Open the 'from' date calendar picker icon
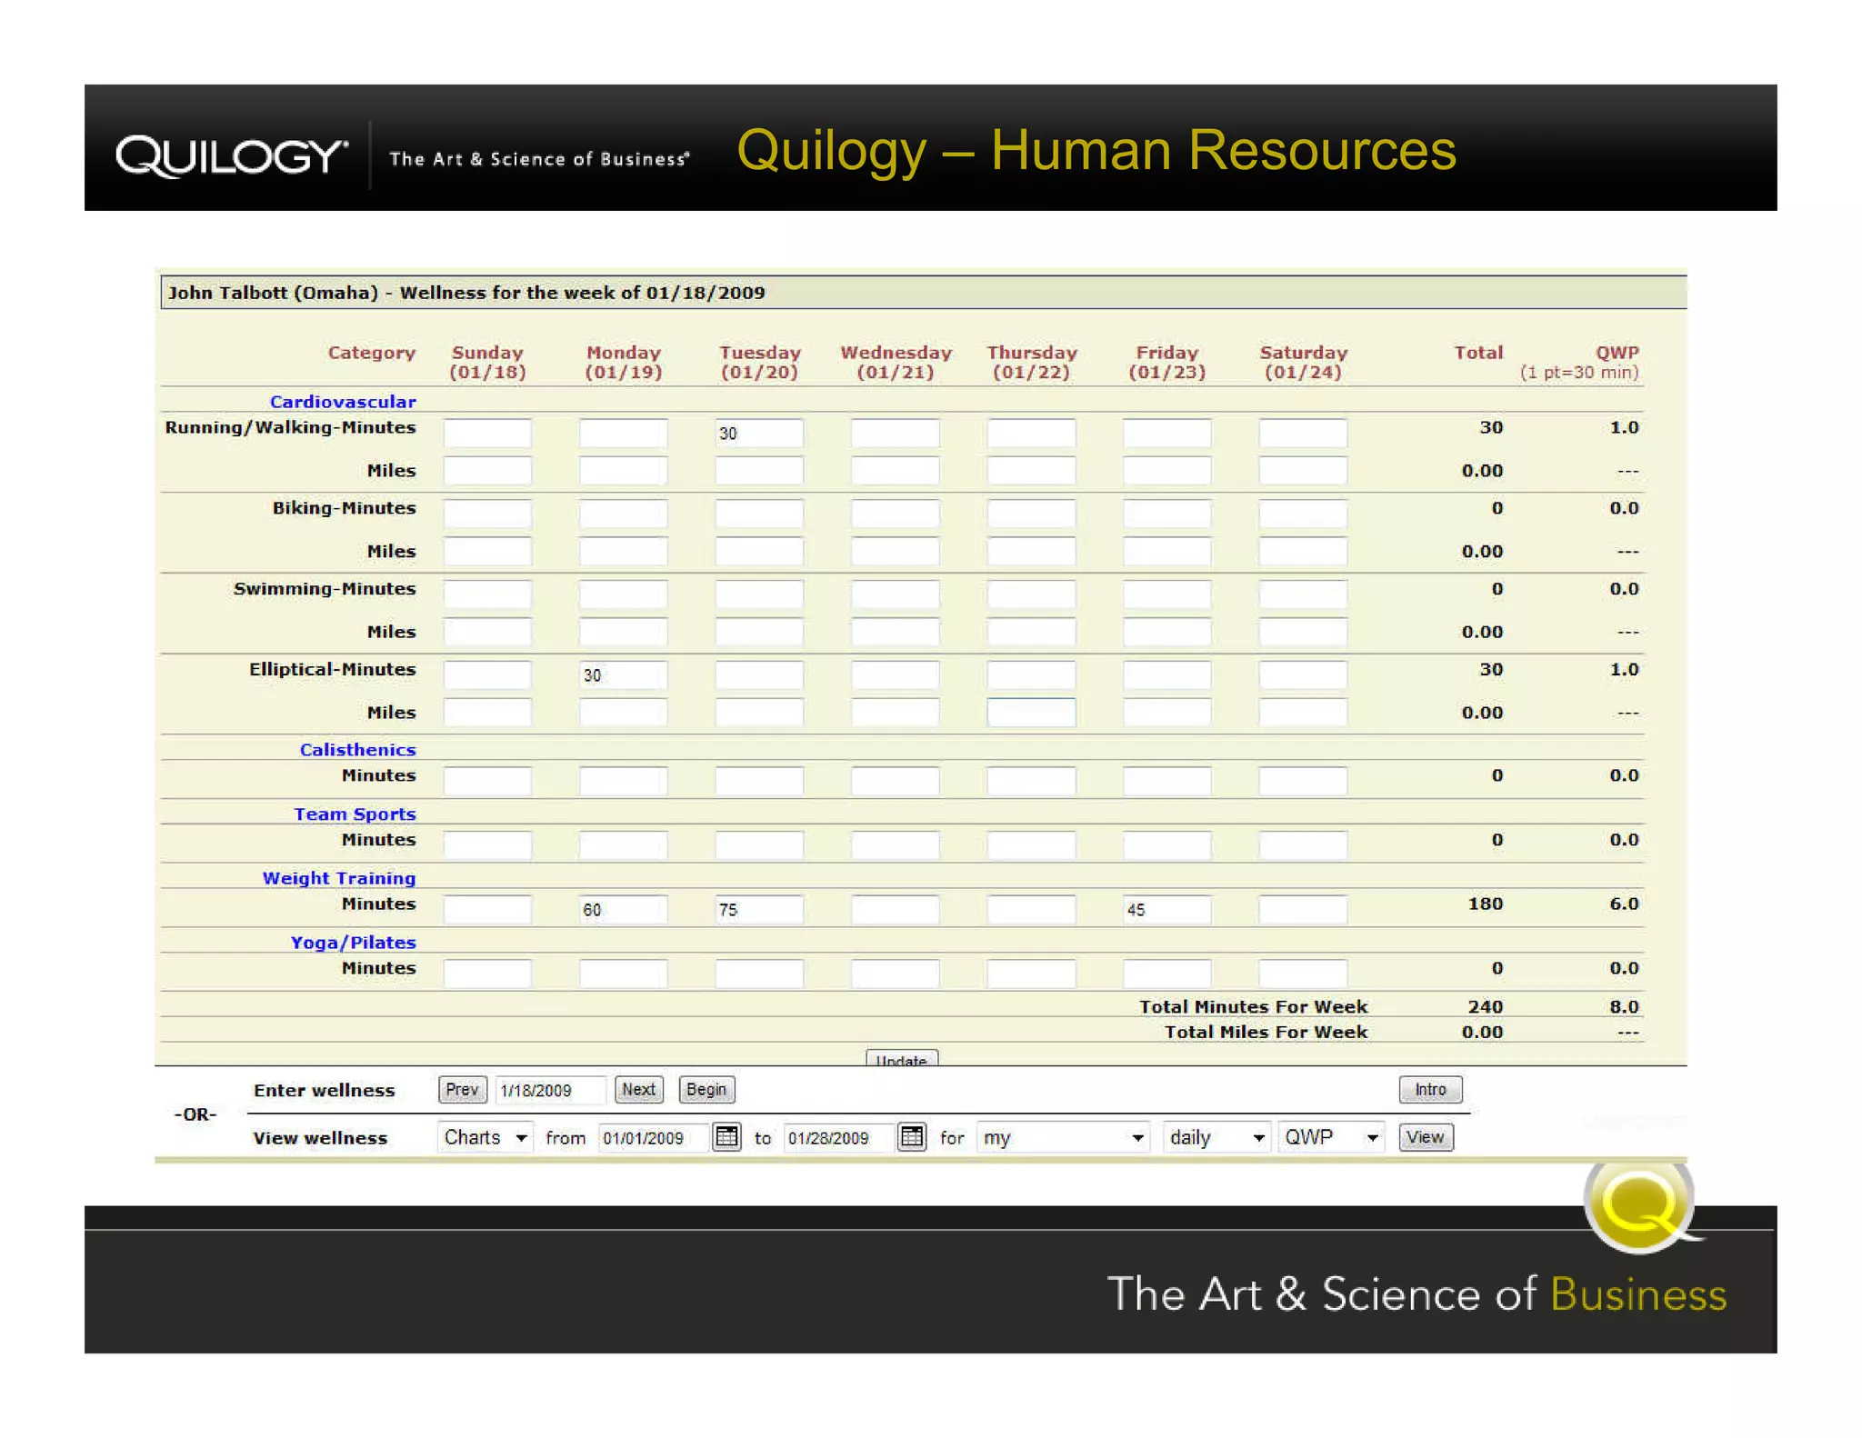The width and height of the screenshot is (1862, 1438). 726,1137
